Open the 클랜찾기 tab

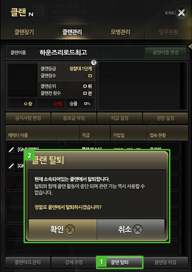point(24,32)
